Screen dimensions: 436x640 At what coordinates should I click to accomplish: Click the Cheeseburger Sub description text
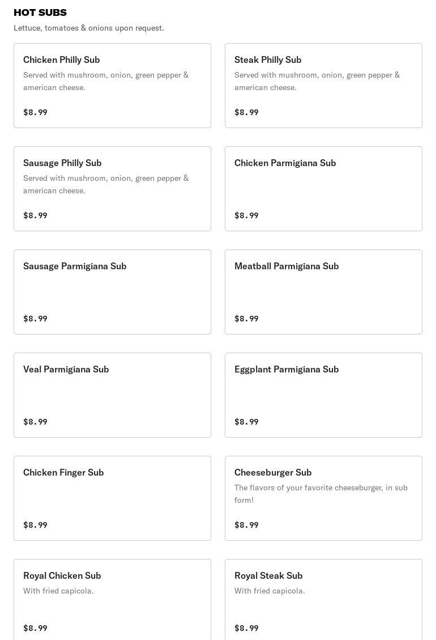click(x=320, y=494)
